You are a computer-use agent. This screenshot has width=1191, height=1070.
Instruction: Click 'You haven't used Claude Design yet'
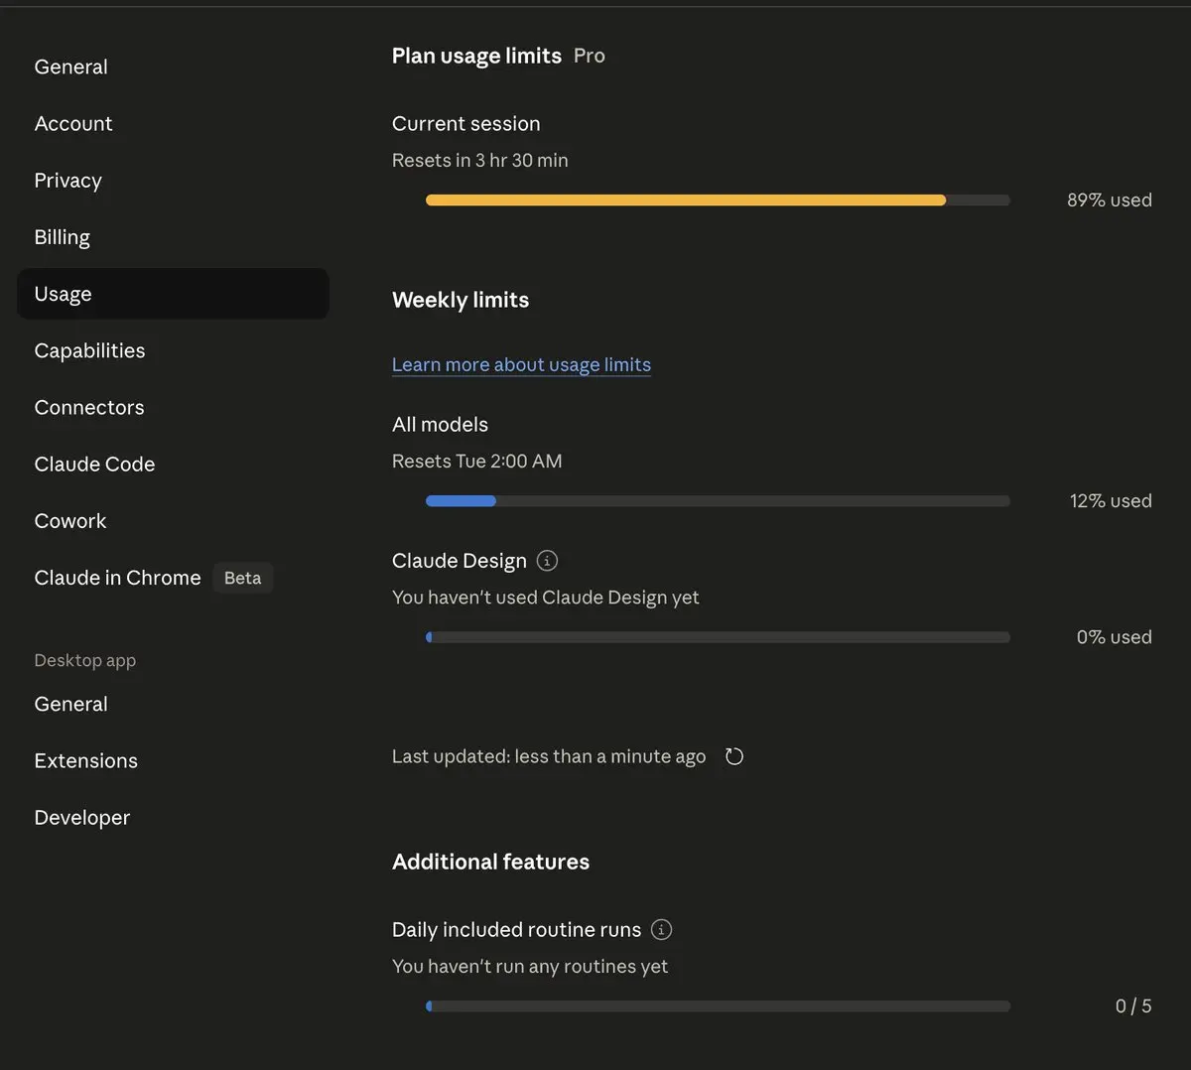[x=546, y=597]
